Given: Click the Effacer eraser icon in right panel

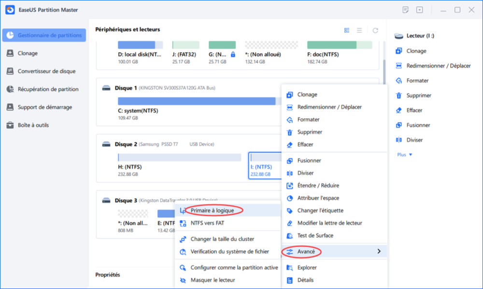Looking at the screenshot, I should [398, 110].
